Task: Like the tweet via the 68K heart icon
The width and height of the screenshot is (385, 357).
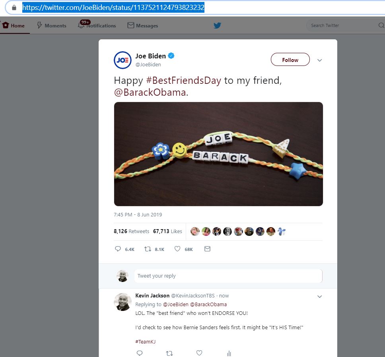Action: point(177,249)
